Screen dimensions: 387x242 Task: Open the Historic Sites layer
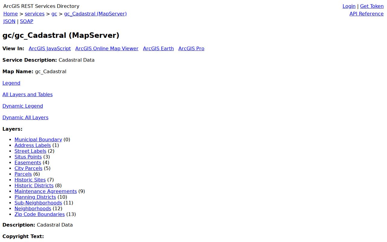click(x=30, y=180)
